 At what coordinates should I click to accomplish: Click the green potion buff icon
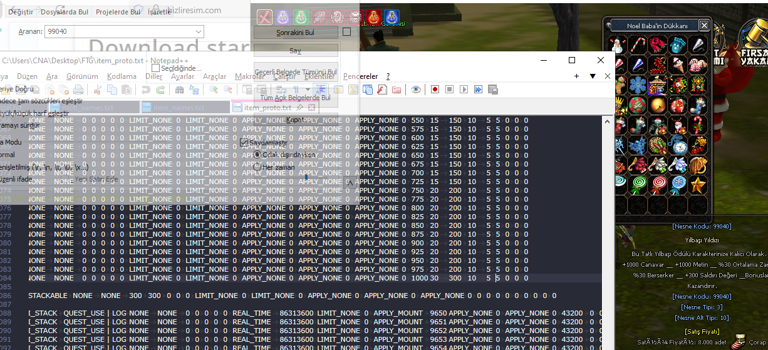pos(301,17)
